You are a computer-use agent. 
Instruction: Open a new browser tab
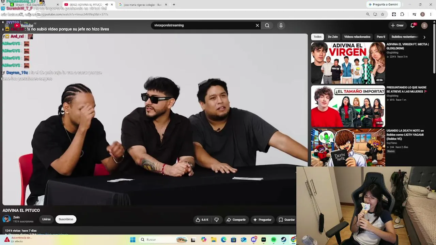click(x=174, y=5)
